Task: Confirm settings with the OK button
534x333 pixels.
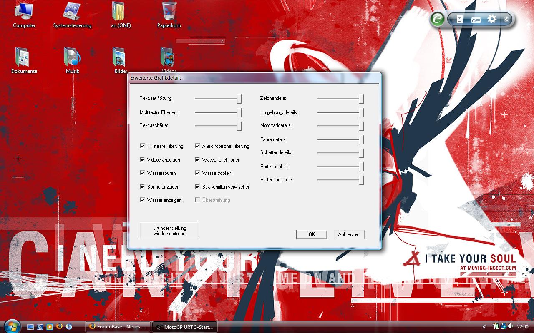Action: coord(312,234)
